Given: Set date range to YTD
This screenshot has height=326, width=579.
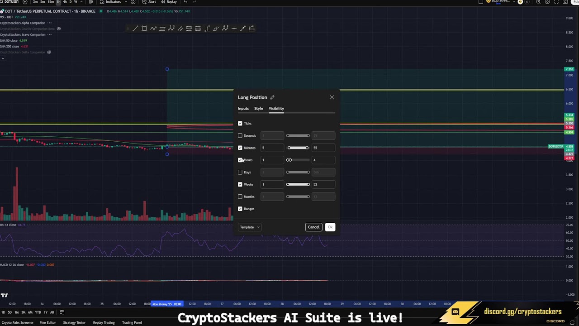Looking at the screenshot, I should click(38, 312).
